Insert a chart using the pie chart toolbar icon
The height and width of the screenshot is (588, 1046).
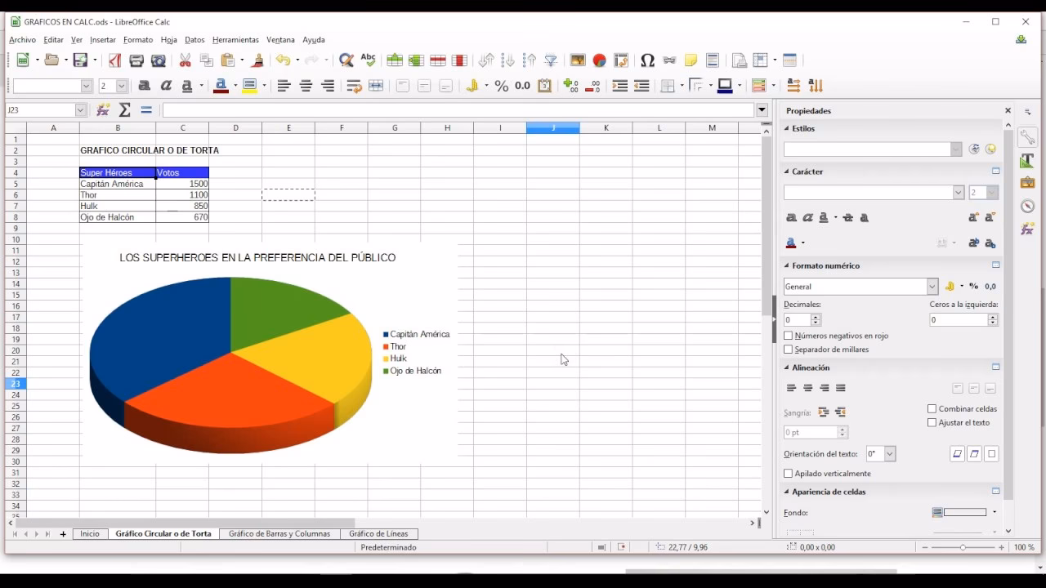[598, 60]
